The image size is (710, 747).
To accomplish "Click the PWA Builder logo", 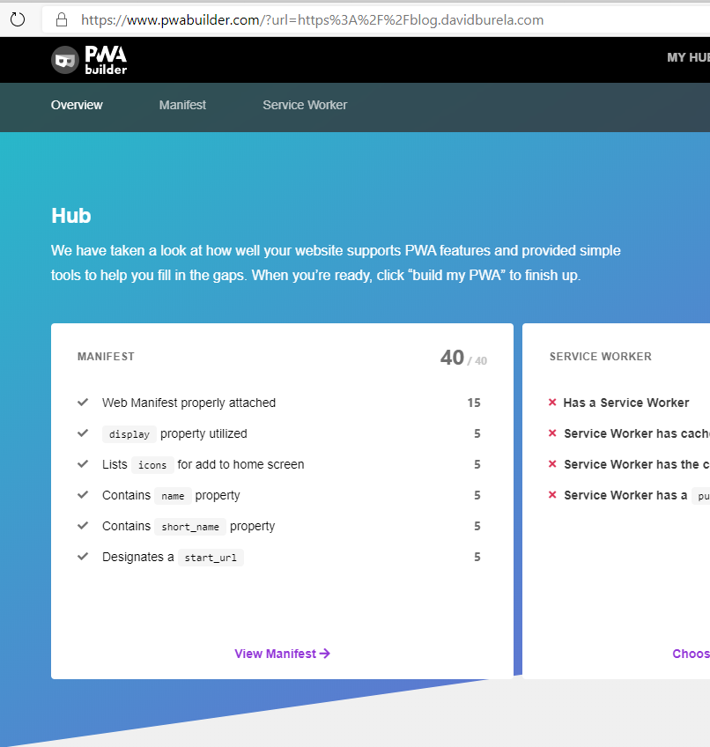I will [88, 59].
